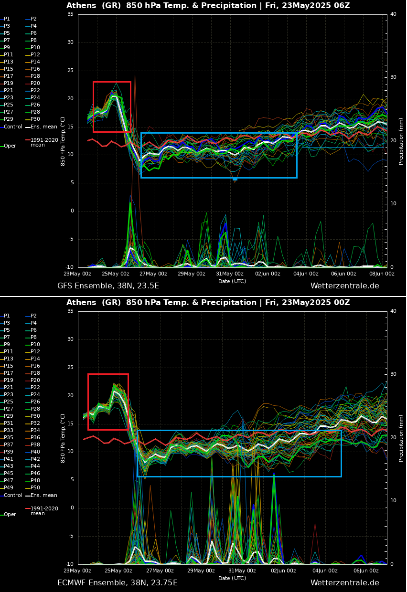Select the P44 legend entry
407x592 pixels.
point(35,466)
